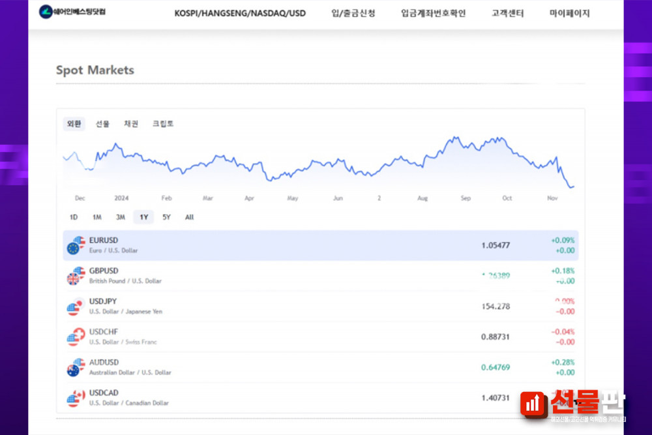This screenshot has width=652, height=435.
Task: Switch to the 선물 tab
Action: pyautogui.click(x=102, y=124)
